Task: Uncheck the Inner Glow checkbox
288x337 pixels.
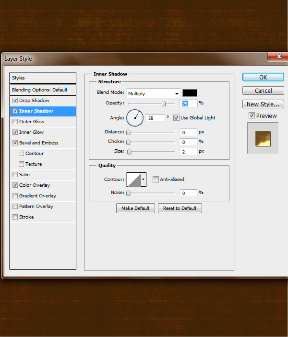Action: click(x=15, y=132)
